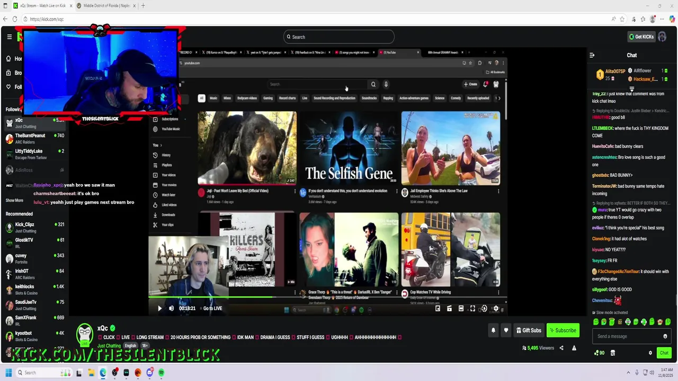Open Discord from the taskbar
Image resolution: width=678 pixels, height=381 pixels.
click(x=149, y=373)
